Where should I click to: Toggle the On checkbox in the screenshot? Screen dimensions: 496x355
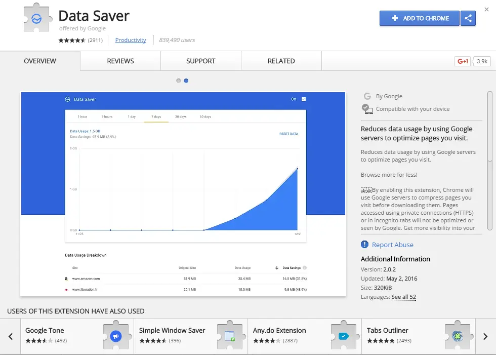pyautogui.click(x=304, y=99)
